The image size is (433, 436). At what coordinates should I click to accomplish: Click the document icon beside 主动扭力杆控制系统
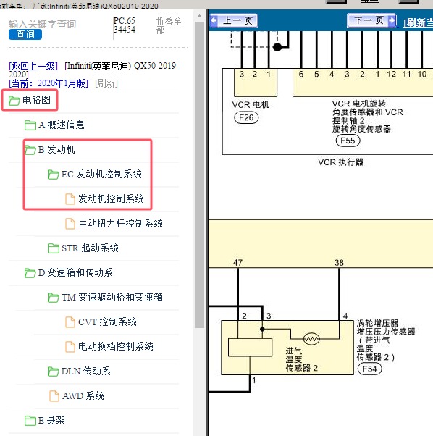click(x=70, y=224)
